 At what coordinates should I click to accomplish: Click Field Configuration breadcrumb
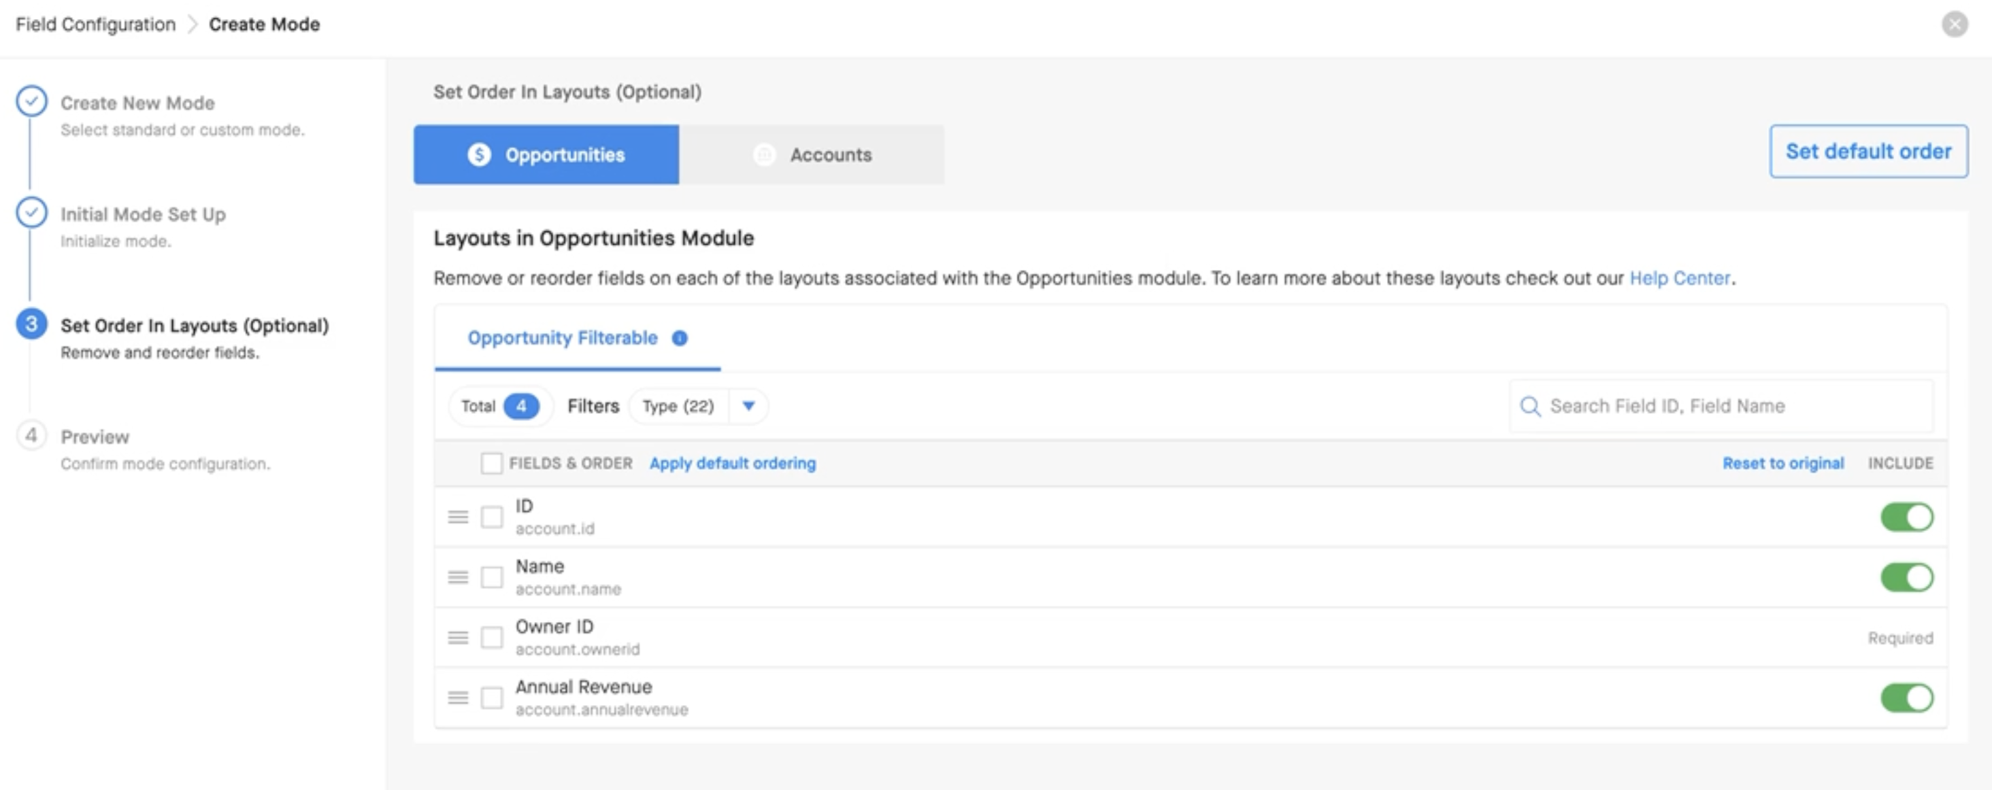click(x=96, y=24)
